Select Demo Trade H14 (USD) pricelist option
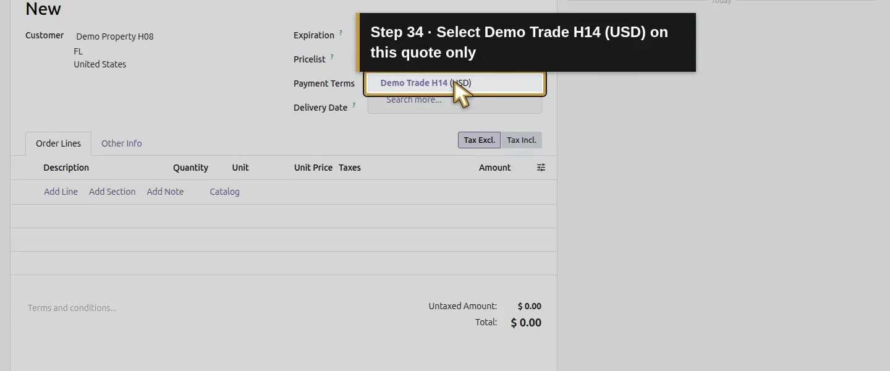 click(x=454, y=83)
